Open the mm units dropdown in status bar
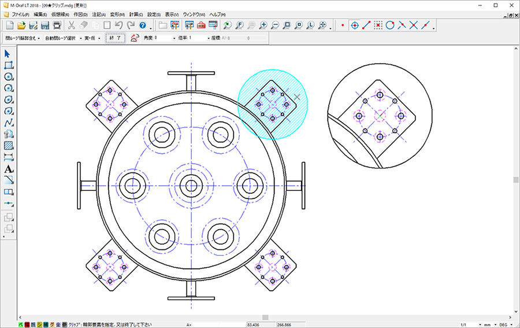 click(x=493, y=325)
